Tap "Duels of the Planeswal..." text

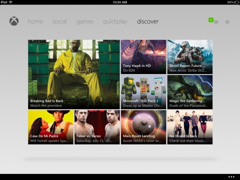189,106
